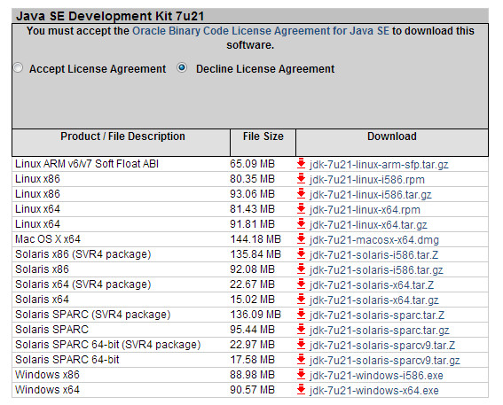Click red download icon beside jdk-7u21-linux-i586.rpm
Image resolution: width=503 pixels, height=405 pixels.
pyautogui.click(x=301, y=178)
